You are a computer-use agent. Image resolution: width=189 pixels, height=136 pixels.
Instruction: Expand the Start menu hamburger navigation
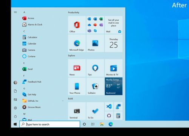(15, 12)
